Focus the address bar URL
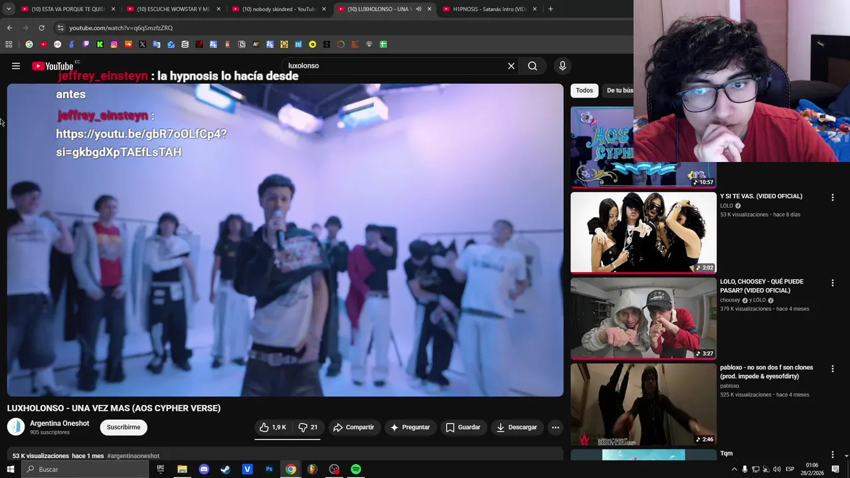The image size is (850, 478). tap(121, 28)
